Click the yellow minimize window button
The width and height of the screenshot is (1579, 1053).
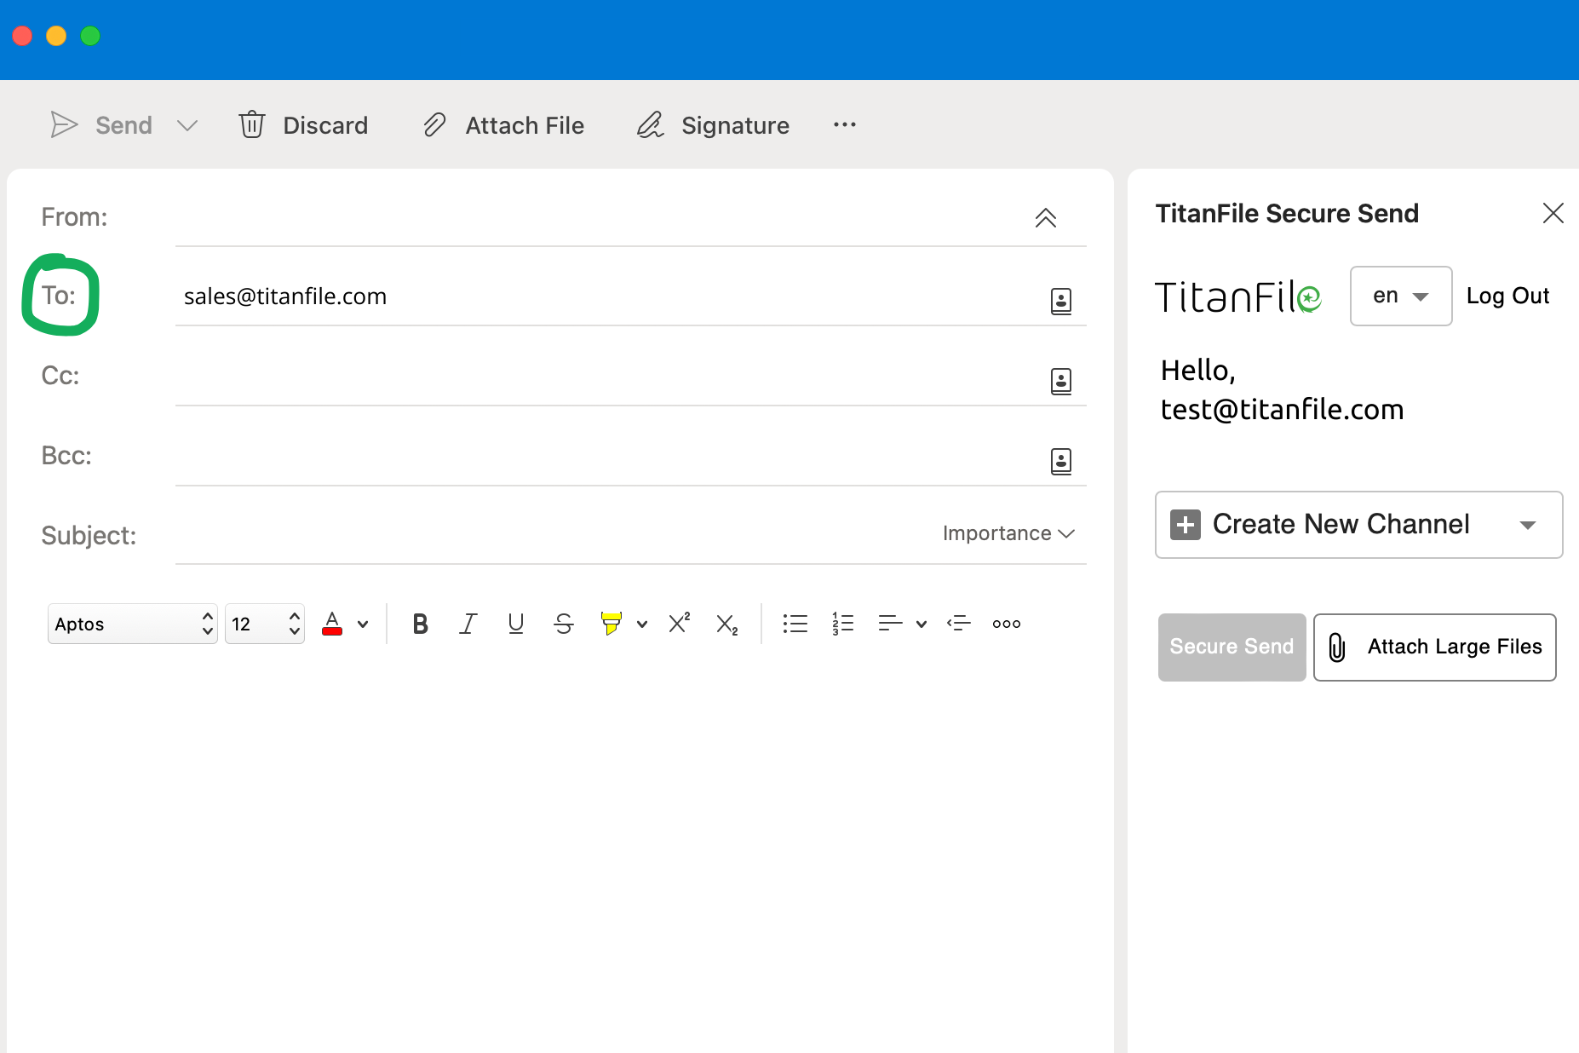(x=56, y=36)
